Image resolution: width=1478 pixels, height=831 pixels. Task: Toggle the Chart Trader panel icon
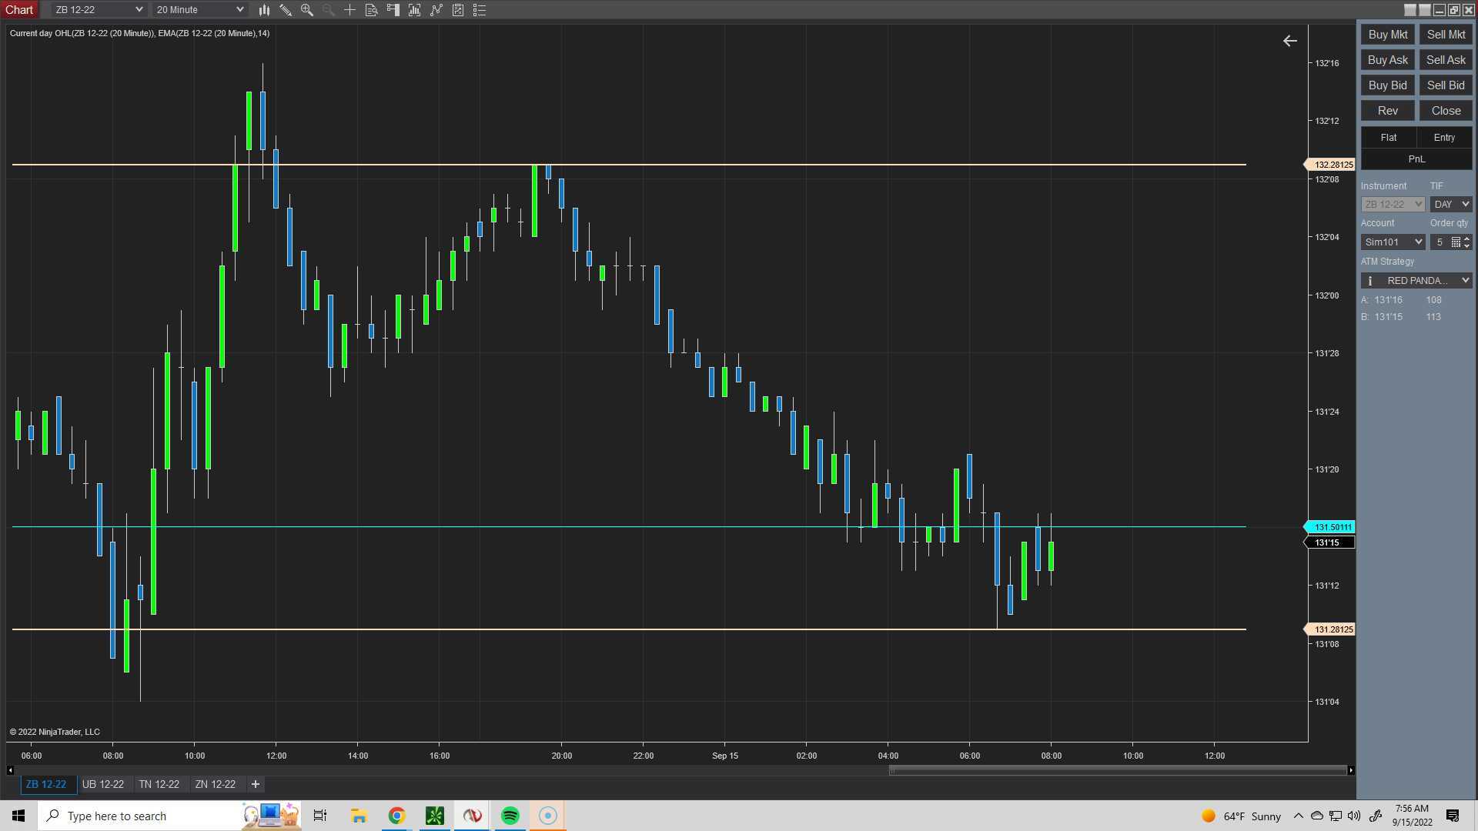(393, 10)
